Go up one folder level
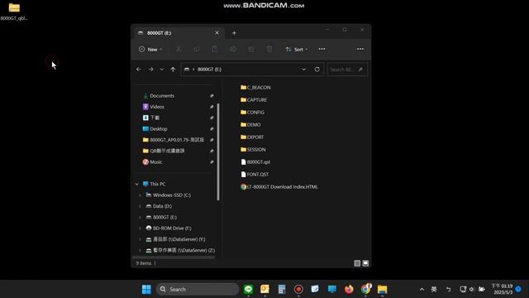Screen dimensions: 529x298 (x=173, y=70)
